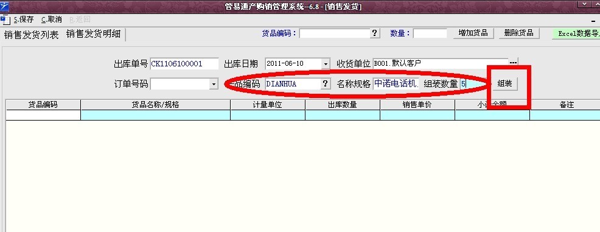Open the S.保存 menu item
The height and width of the screenshot is (232, 600).
(23, 19)
